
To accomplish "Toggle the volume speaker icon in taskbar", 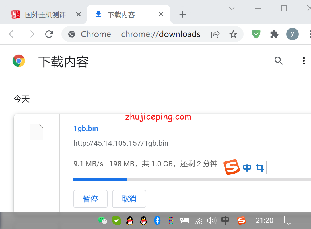I will click(x=211, y=220).
